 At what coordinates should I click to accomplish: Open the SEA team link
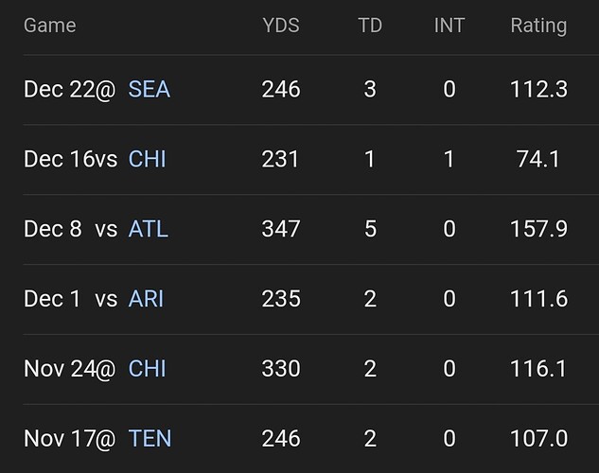[149, 89]
